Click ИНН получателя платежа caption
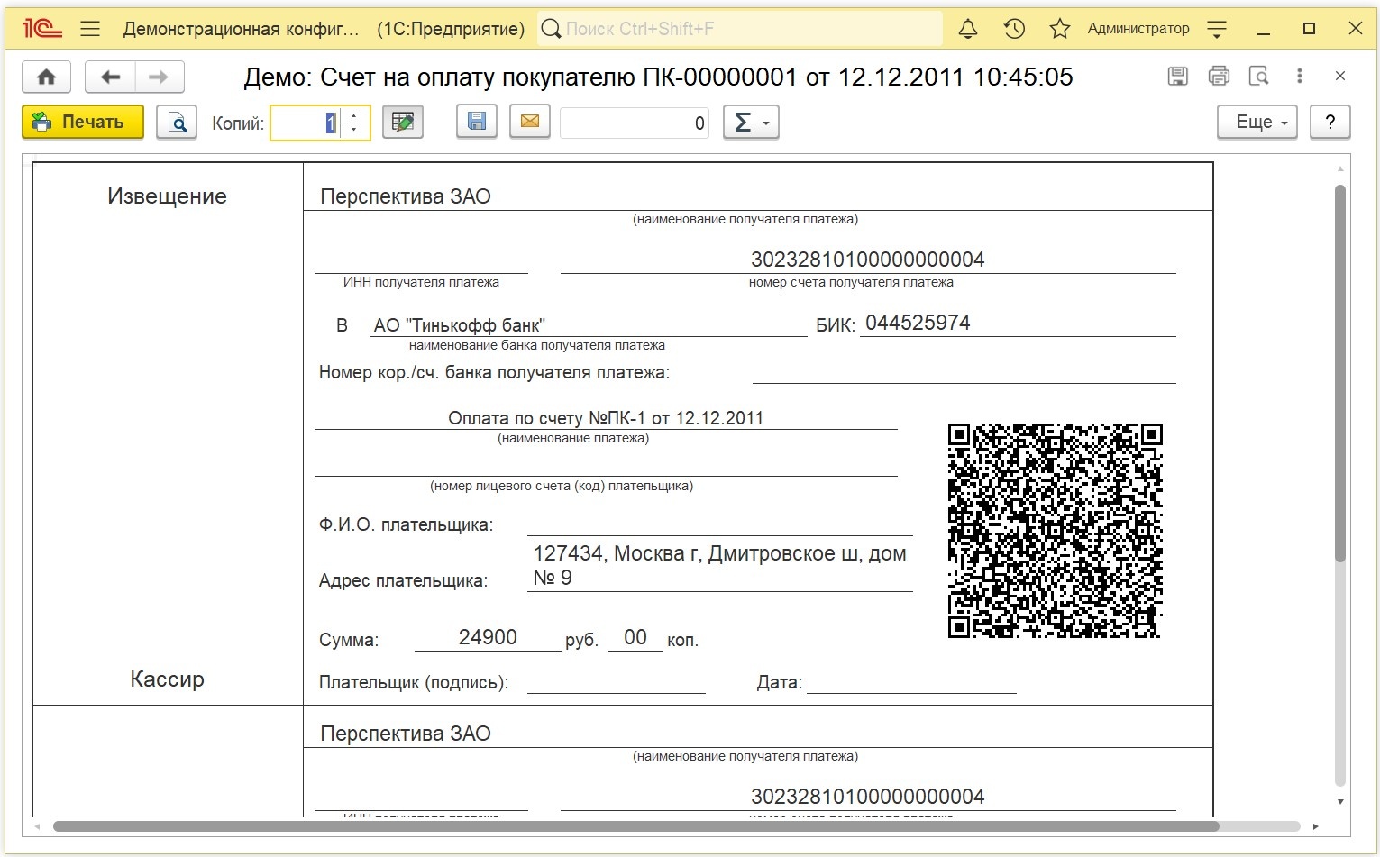The height and width of the screenshot is (857, 1380). tap(421, 282)
